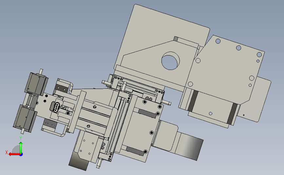Select the lower motor block on the left end
The width and height of the screenshot is (284, 175).
tap(25, 118)
